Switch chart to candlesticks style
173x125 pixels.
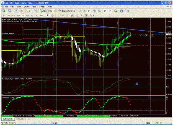(x=84, y=11)
